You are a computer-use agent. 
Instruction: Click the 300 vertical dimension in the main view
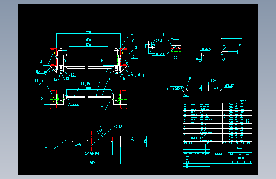(65, 61)
